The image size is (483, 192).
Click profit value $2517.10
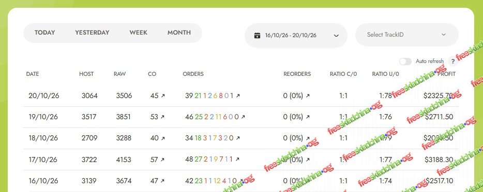[x=439, y=181]
